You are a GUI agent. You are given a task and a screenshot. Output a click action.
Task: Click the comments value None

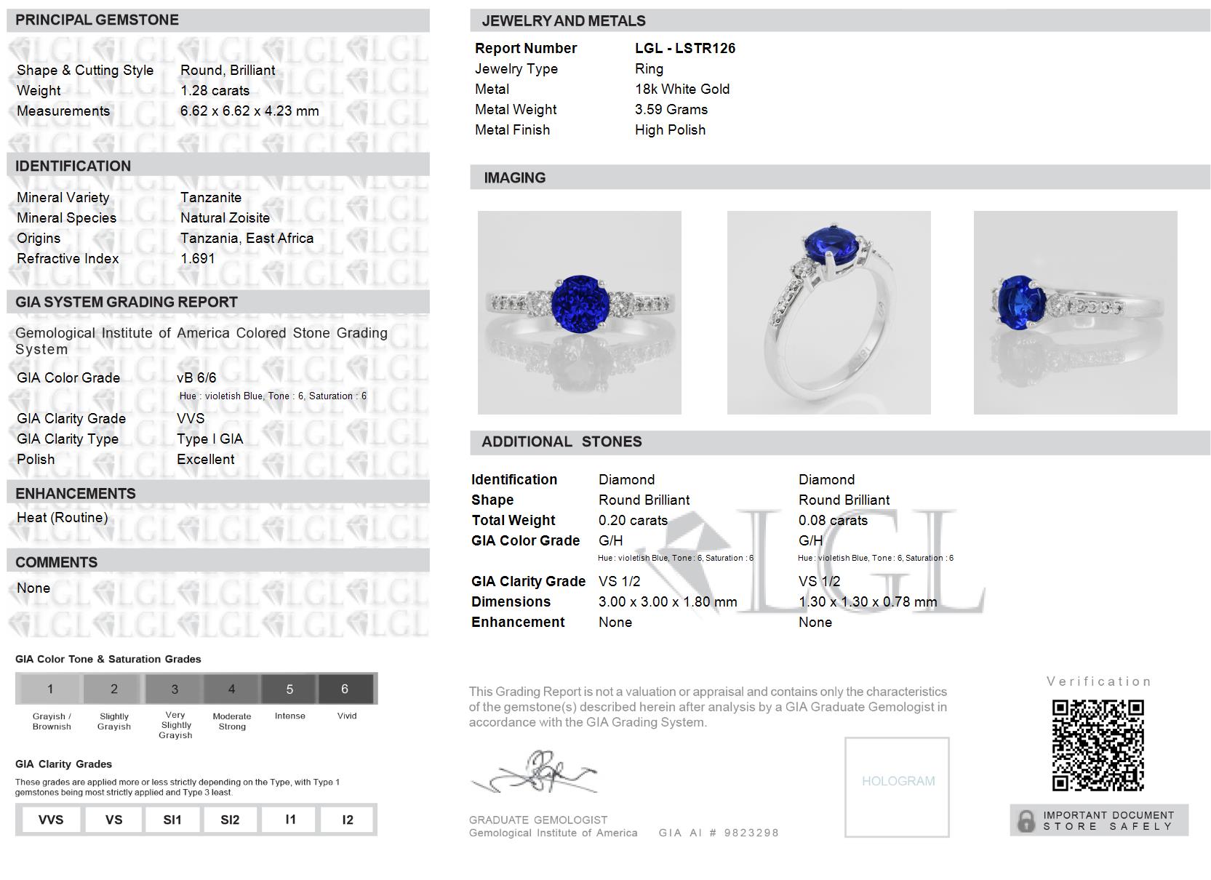[x=33, y=588]
